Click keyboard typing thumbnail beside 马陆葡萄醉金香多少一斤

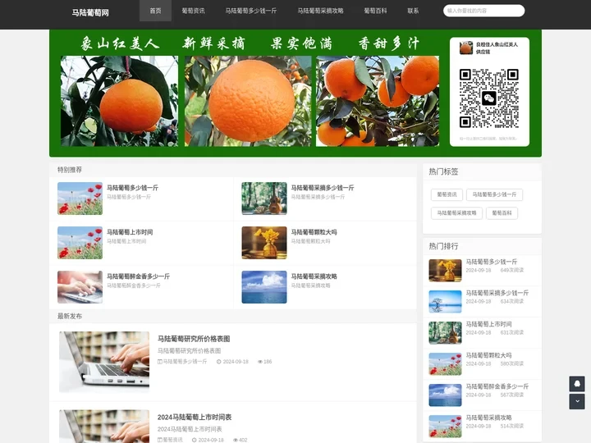[80, 287]
